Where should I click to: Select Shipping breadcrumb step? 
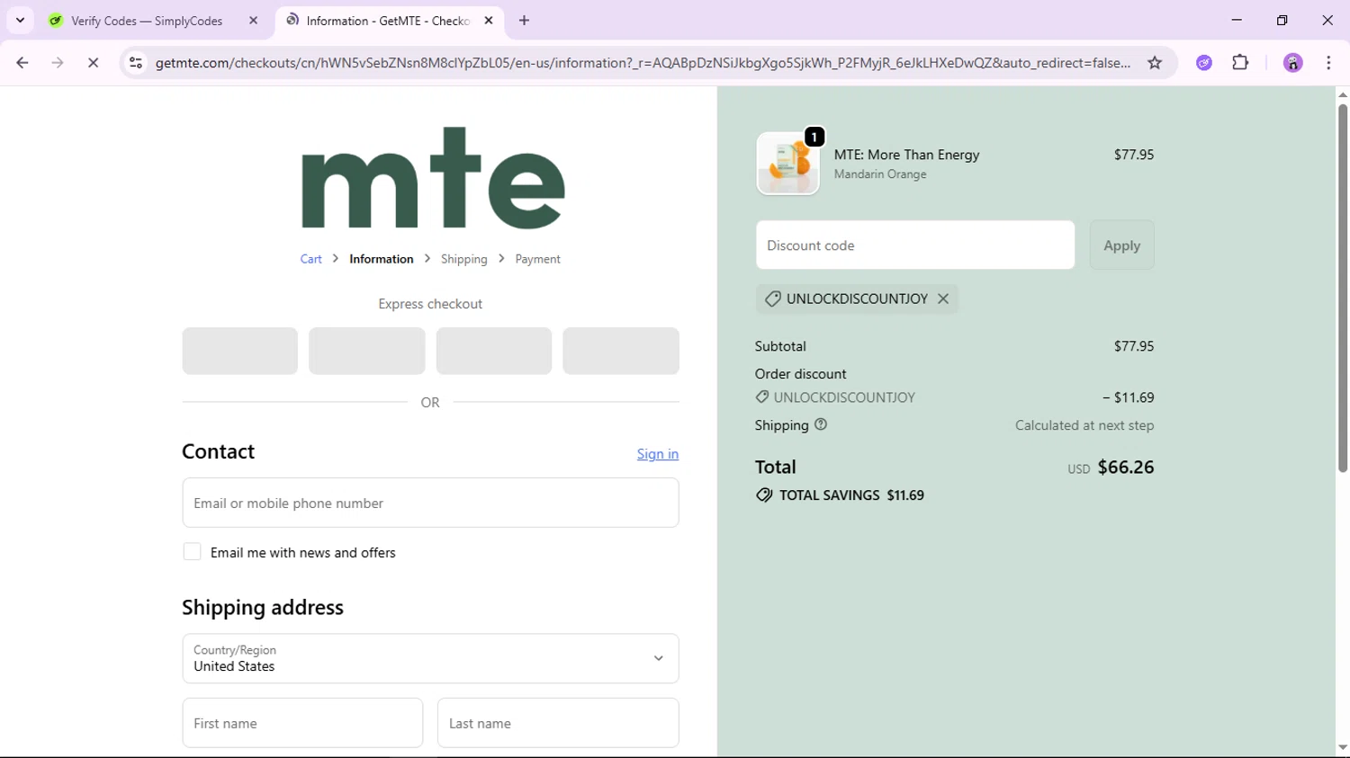click(x=464, y=259)
